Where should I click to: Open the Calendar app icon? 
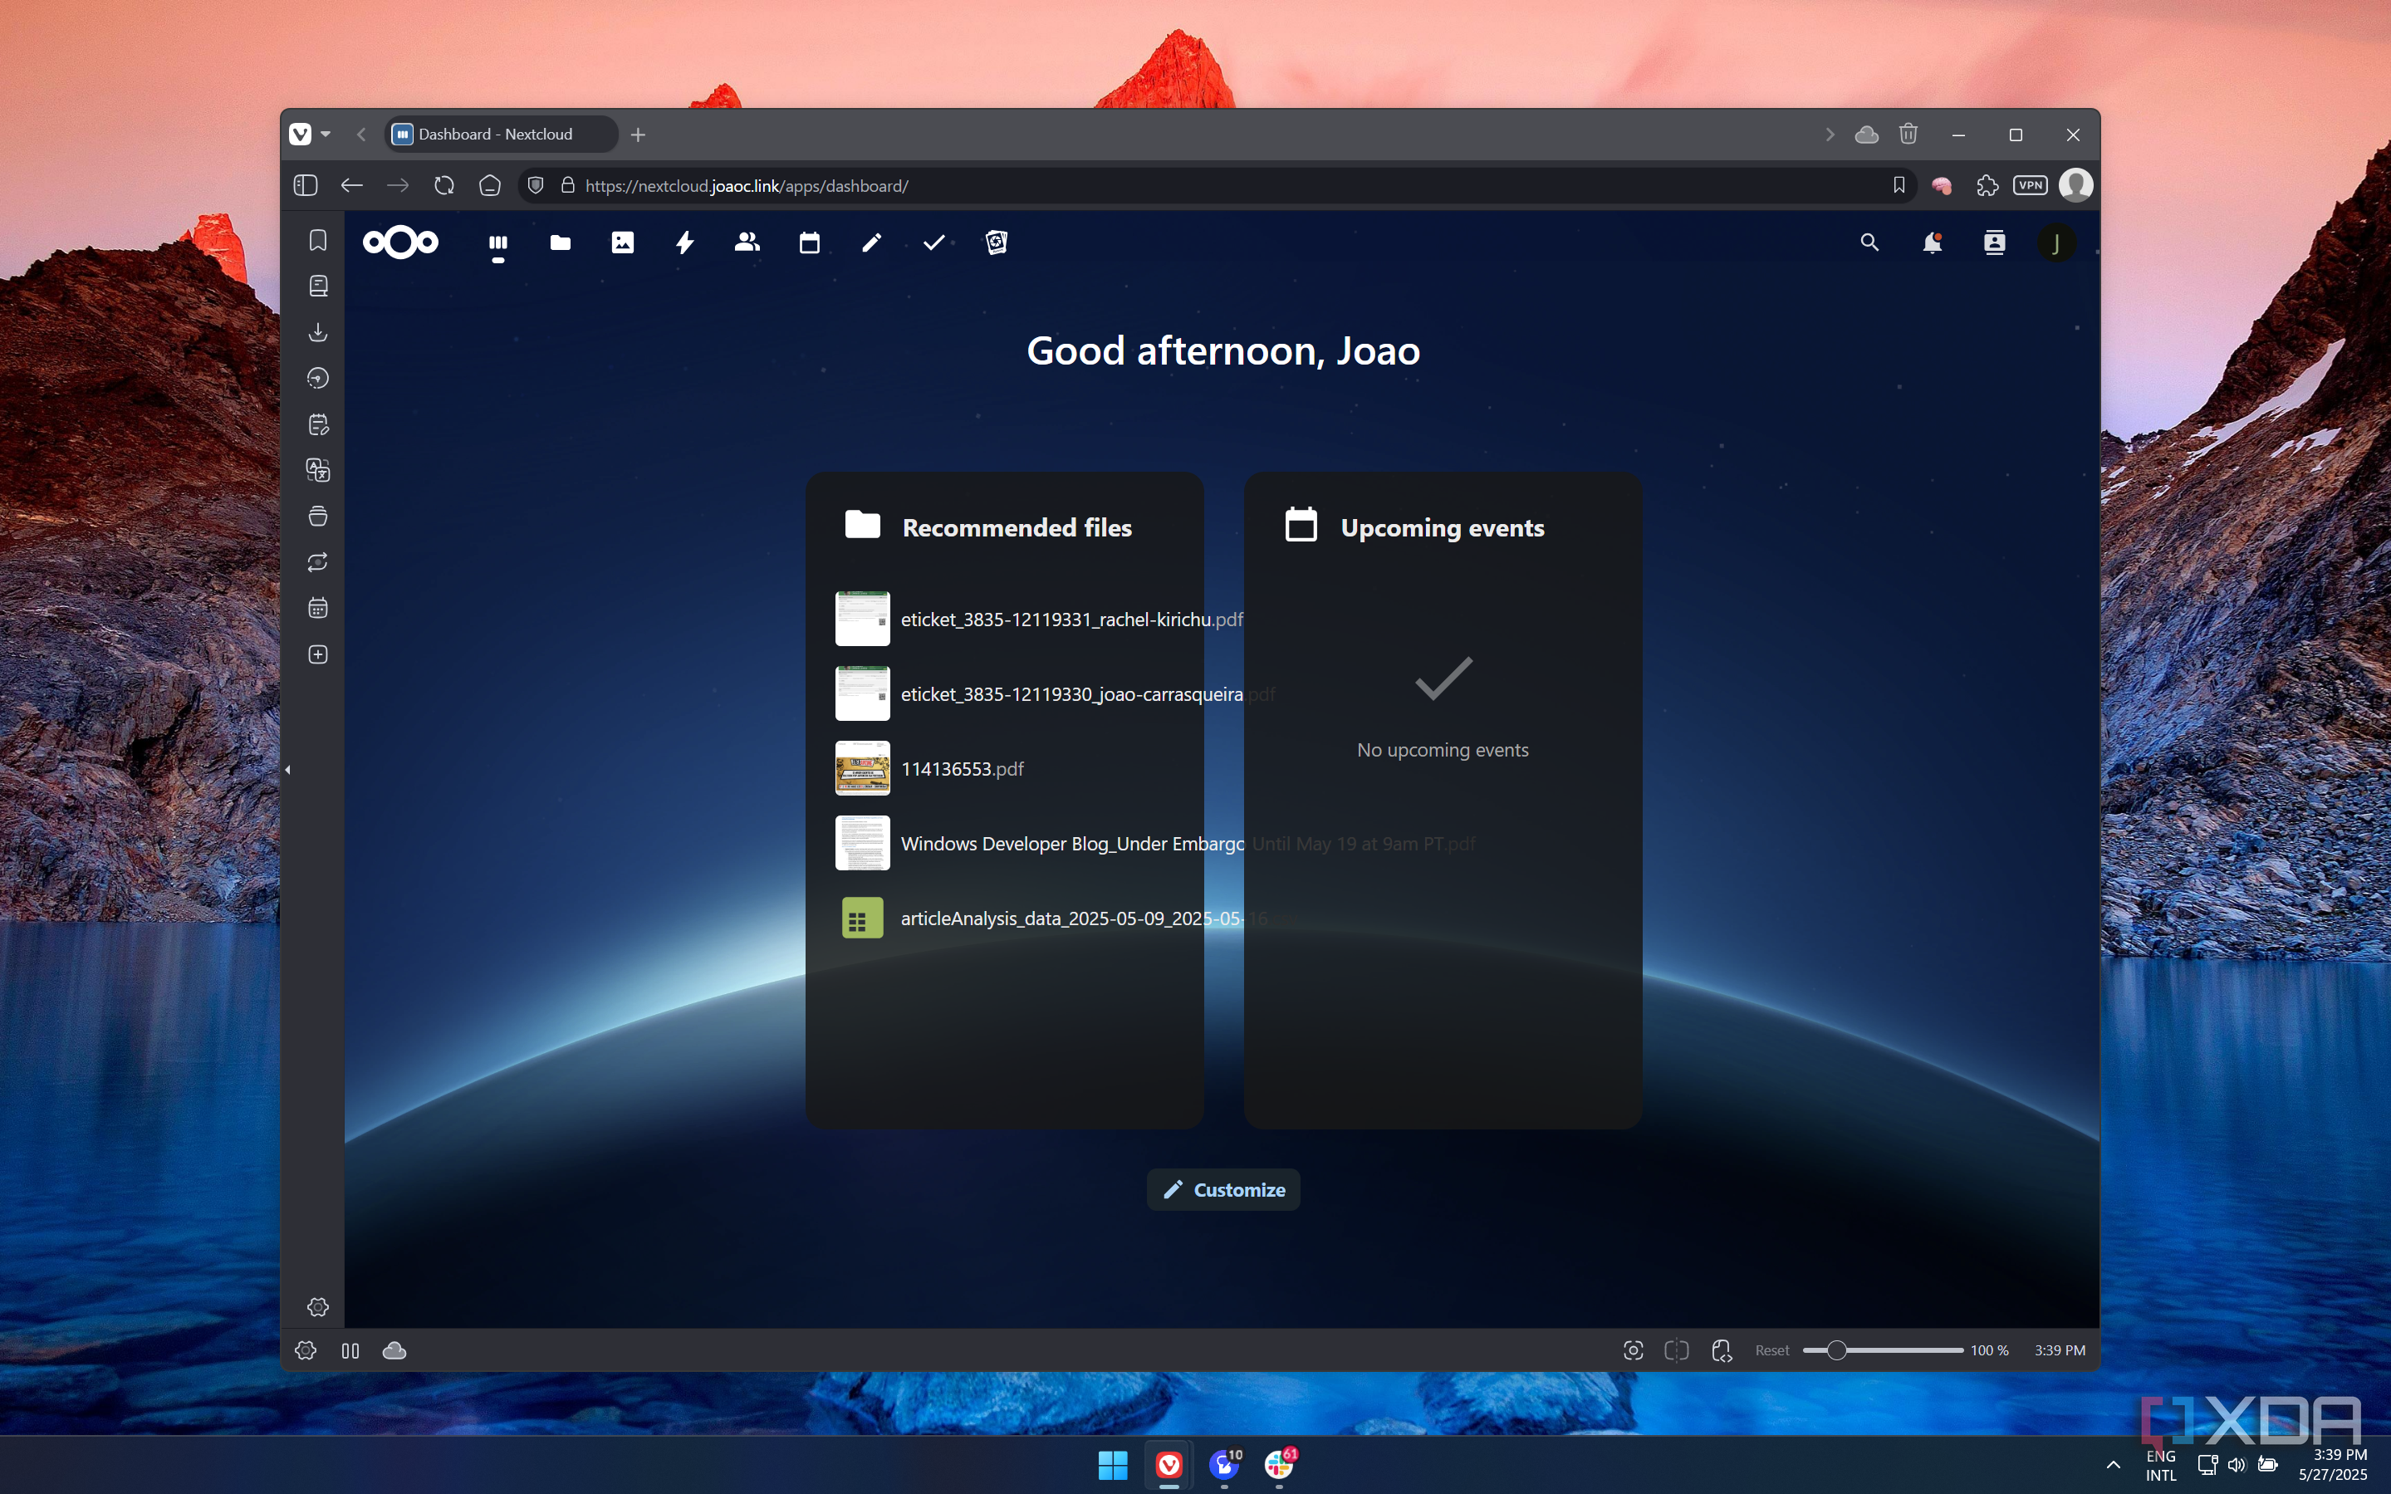(x=809, y=242)
